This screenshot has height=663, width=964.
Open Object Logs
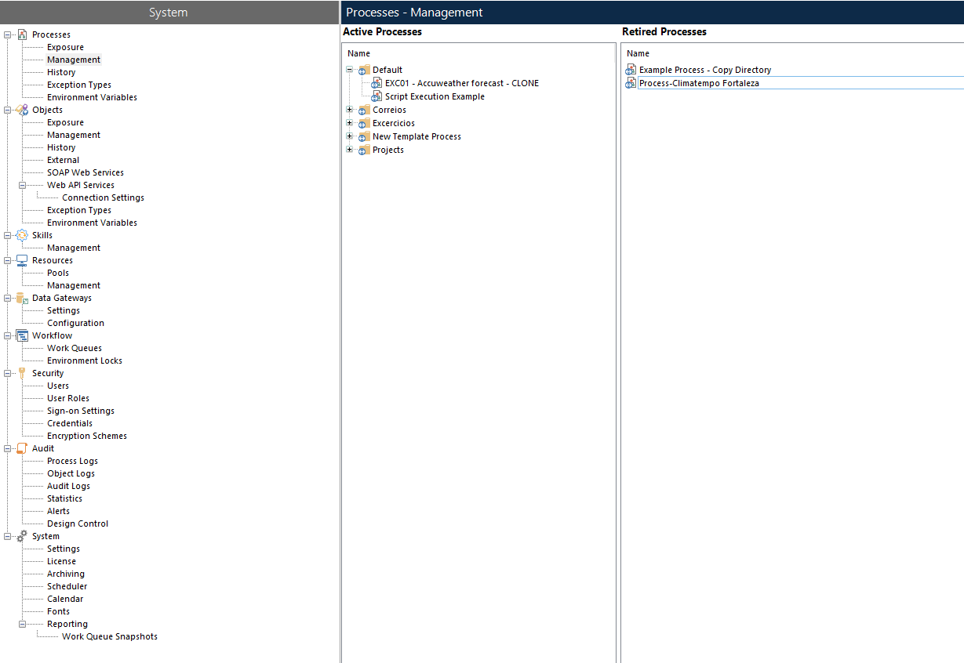(71, 473)
